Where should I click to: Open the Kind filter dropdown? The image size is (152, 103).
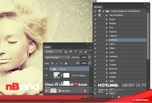click(x=53, y=52)
